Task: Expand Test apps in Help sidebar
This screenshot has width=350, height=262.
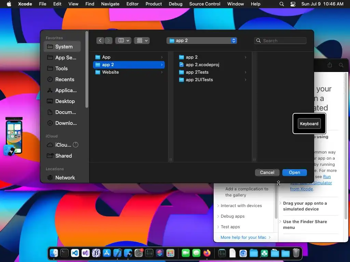Action: (x=218, y=227)
